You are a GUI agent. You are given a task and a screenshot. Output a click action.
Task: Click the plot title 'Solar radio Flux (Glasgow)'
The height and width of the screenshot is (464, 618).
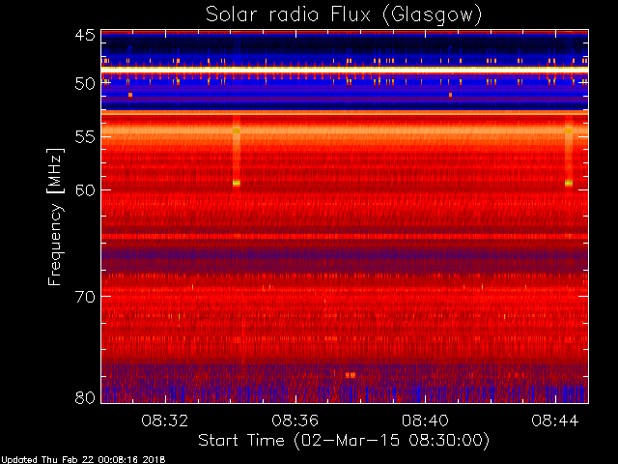click(344, 15)
